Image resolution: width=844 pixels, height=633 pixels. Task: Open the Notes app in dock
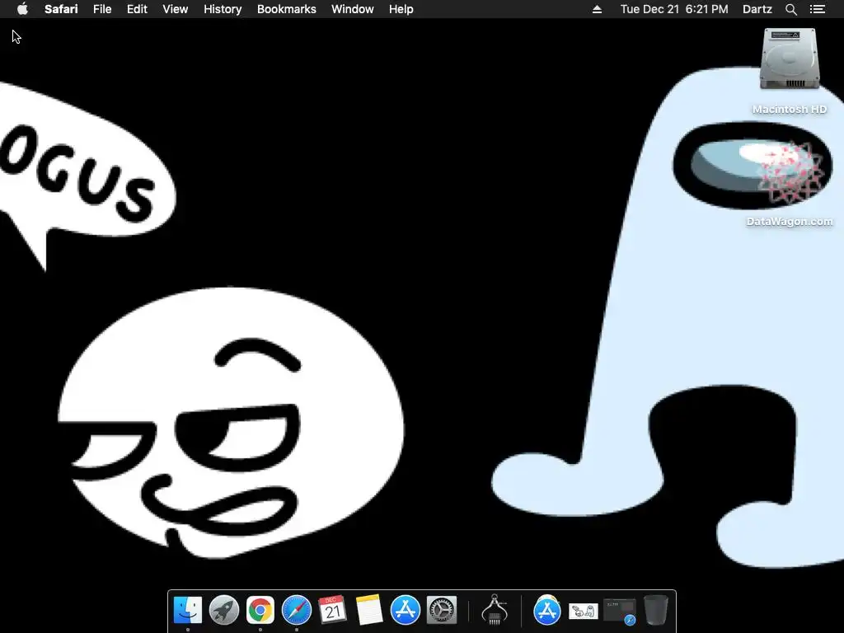369,610
